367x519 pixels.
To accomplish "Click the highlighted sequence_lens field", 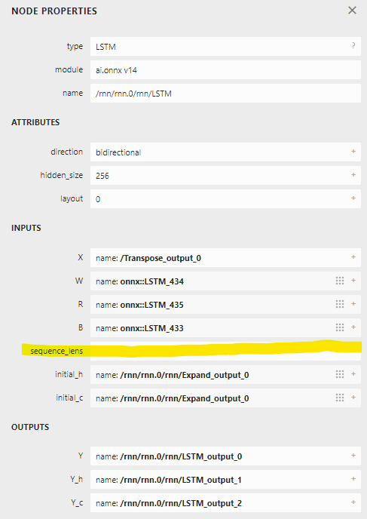I will pyautogui.click(x=225, y=351).
